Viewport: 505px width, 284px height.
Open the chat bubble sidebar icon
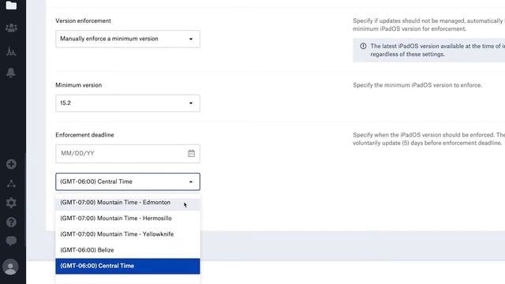pyautogui.click(x=11, y=241)
